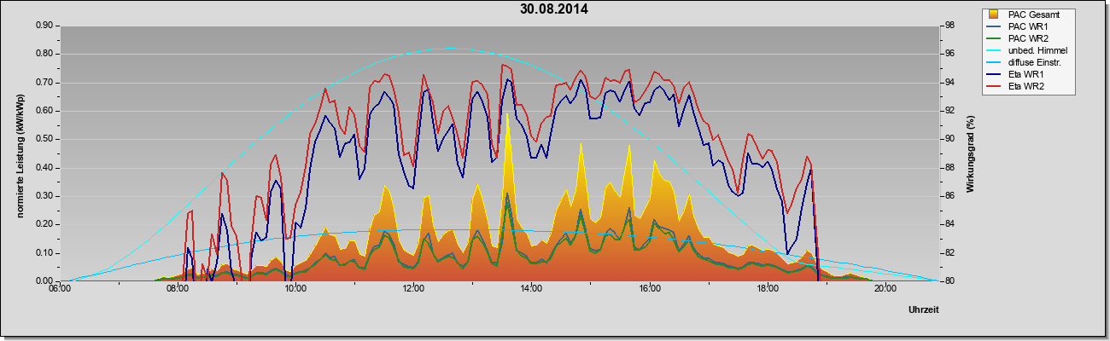Click the normierte Leistung axis title
The height and width of the screenshot is (341, 1110).
coord(20,153)
